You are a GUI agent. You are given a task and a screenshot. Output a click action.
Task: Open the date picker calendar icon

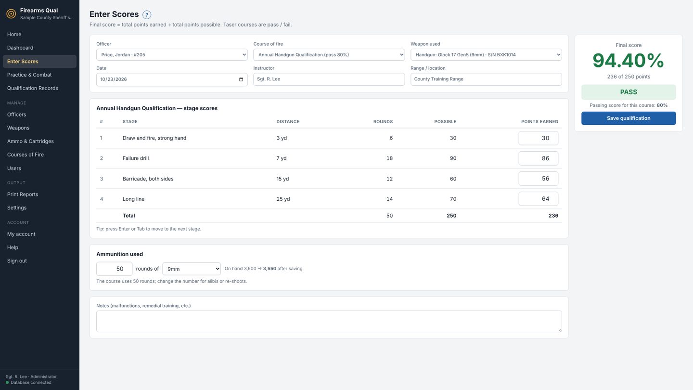point(241,79)
